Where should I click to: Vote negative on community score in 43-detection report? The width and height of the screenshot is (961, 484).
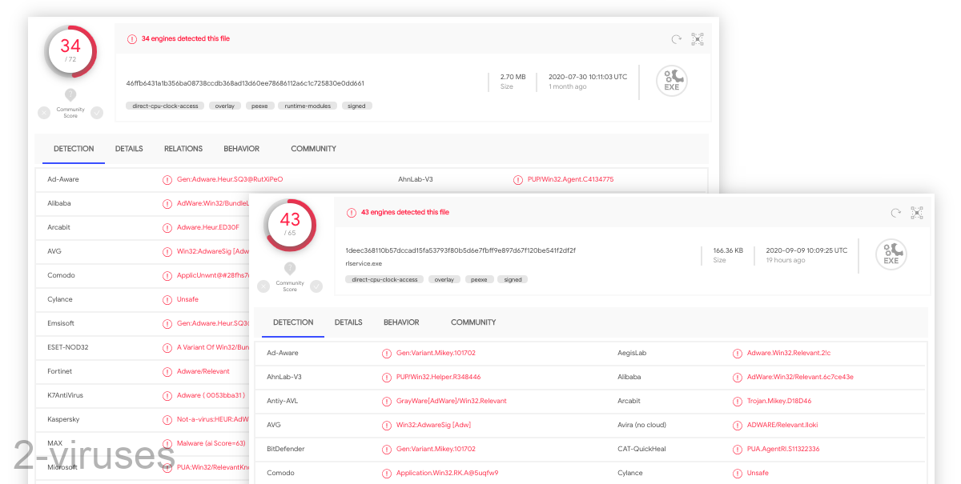tap(263, 286)
